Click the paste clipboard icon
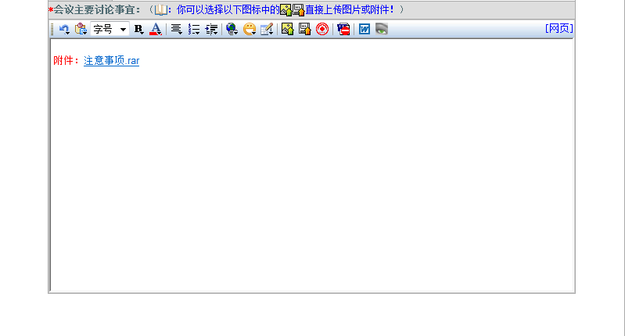 coord(81,29)
